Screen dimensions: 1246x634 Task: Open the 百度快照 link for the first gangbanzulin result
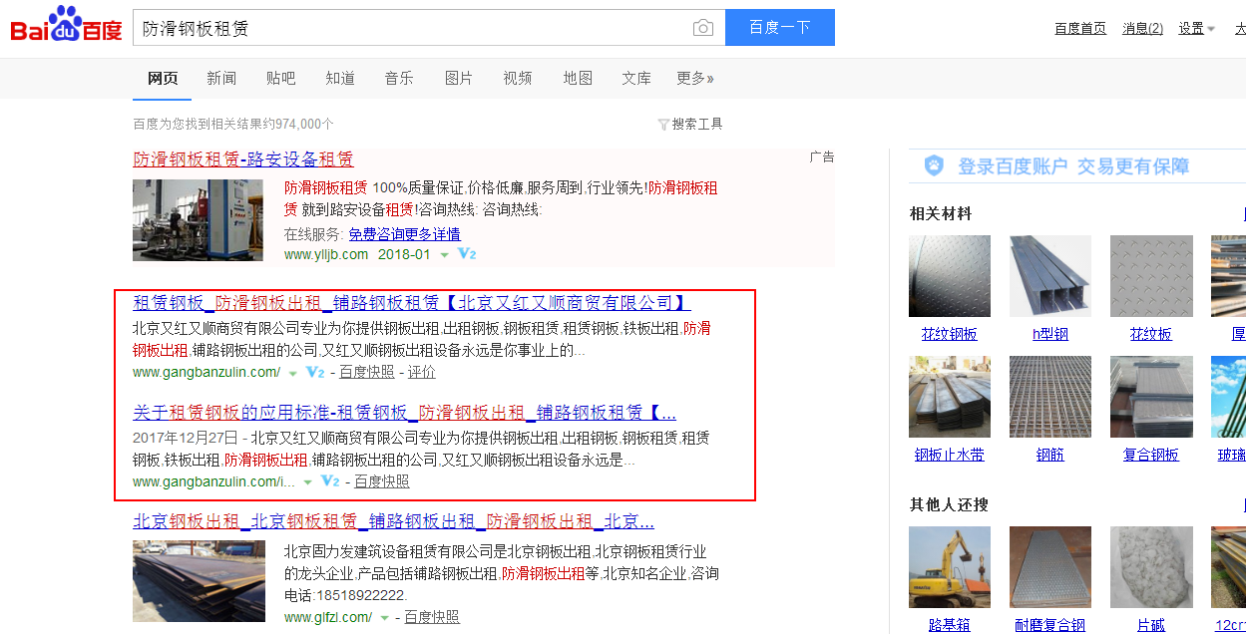pyautogui.click(x=366, y=372)
